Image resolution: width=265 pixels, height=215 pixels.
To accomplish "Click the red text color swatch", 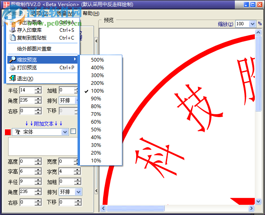I will [x=8, y=132].
